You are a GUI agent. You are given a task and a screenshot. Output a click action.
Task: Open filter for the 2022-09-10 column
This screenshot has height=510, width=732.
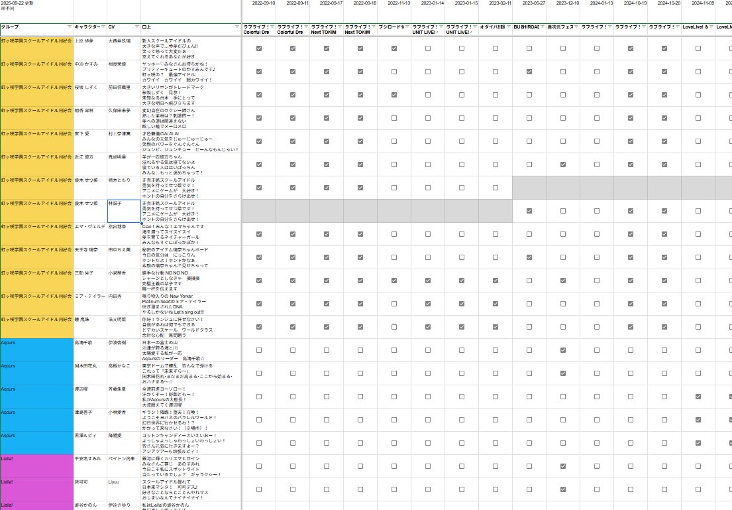[272, 27]
